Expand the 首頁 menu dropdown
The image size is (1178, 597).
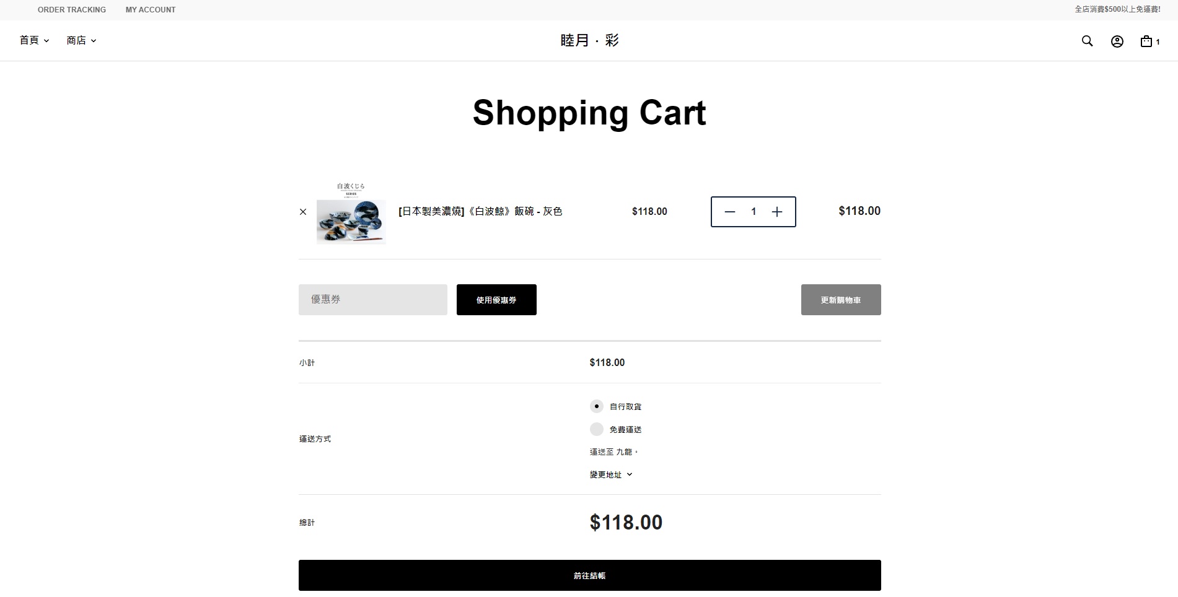(x=34, y=40)
